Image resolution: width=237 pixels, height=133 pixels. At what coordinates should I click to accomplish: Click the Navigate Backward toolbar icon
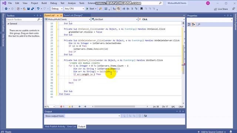point(6,9)
